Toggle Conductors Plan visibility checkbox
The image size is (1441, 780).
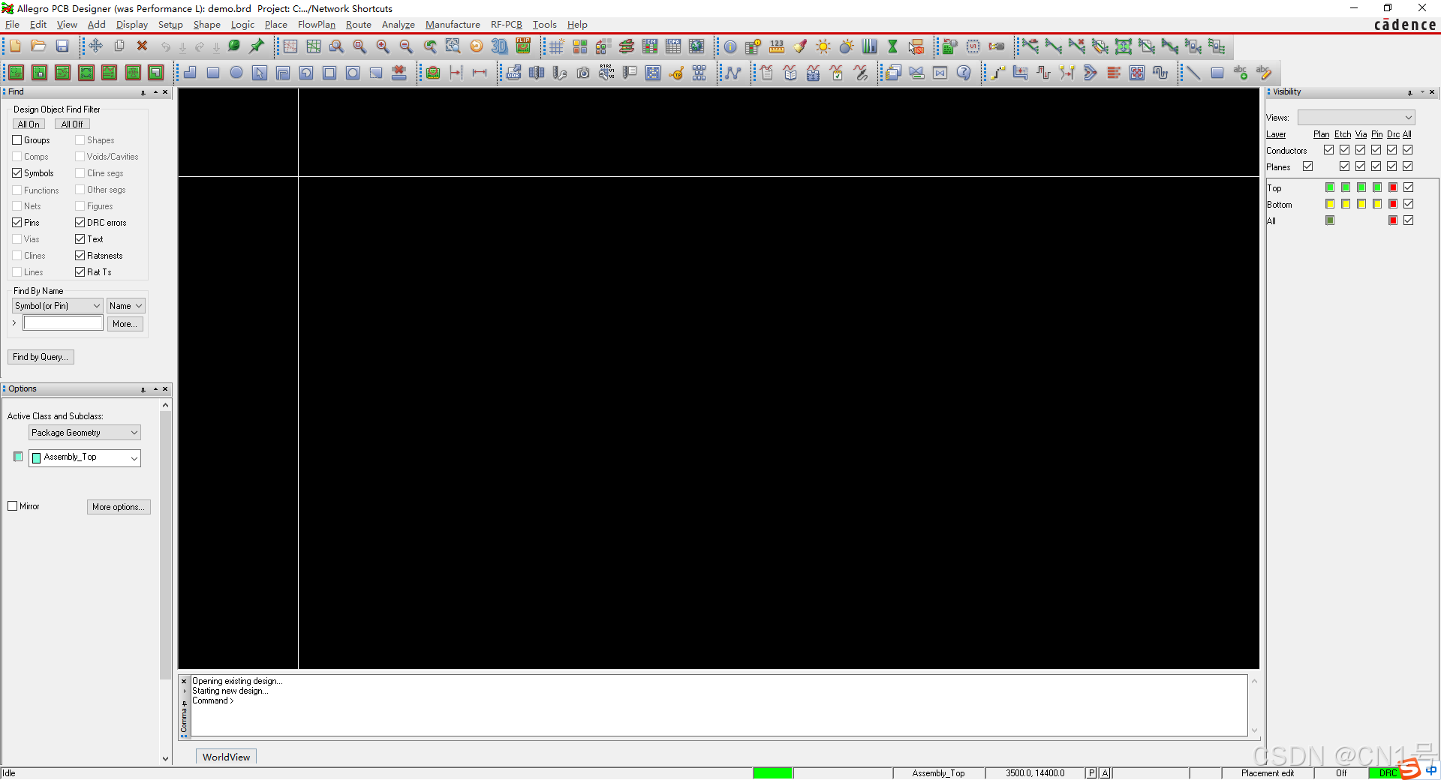(1328, 150)
